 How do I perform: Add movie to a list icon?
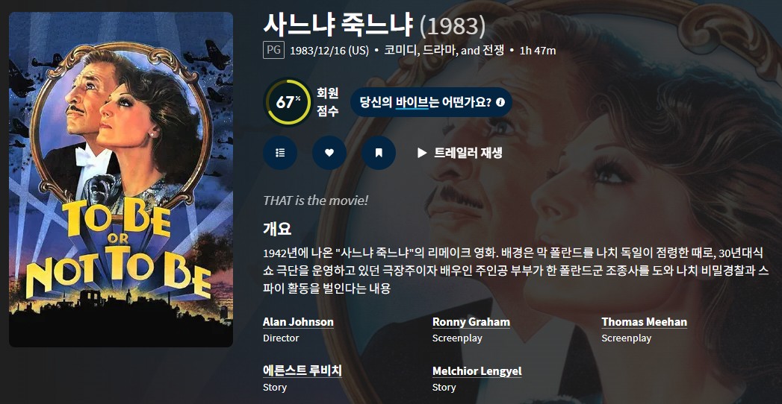click(x=280, y=153)
